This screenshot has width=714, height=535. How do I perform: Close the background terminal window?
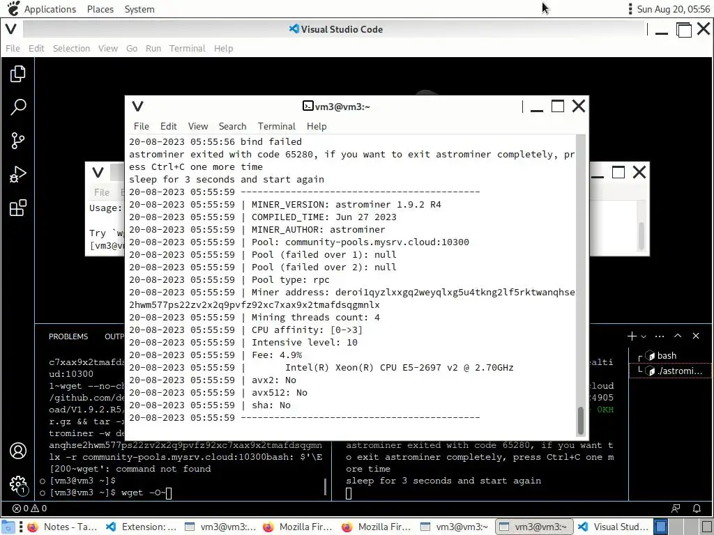[x=639, y=172]
